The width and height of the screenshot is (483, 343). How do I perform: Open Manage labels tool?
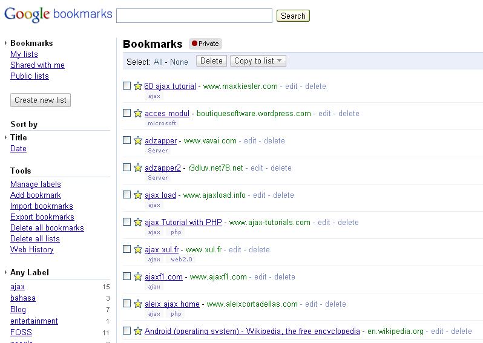(x=36, y=184)
